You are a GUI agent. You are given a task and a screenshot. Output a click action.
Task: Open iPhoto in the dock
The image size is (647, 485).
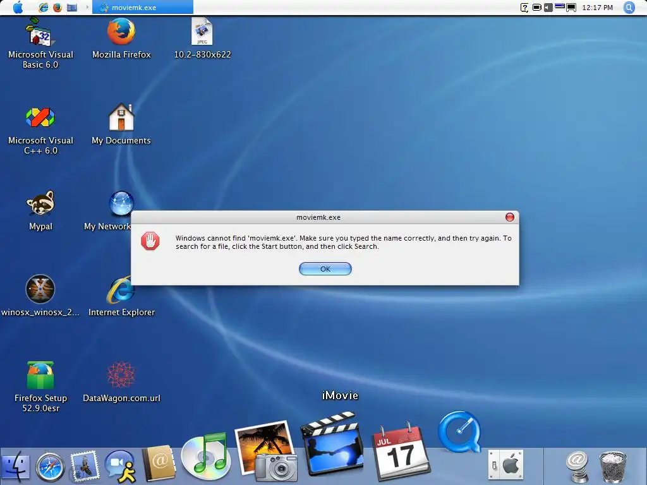point(267,451)
